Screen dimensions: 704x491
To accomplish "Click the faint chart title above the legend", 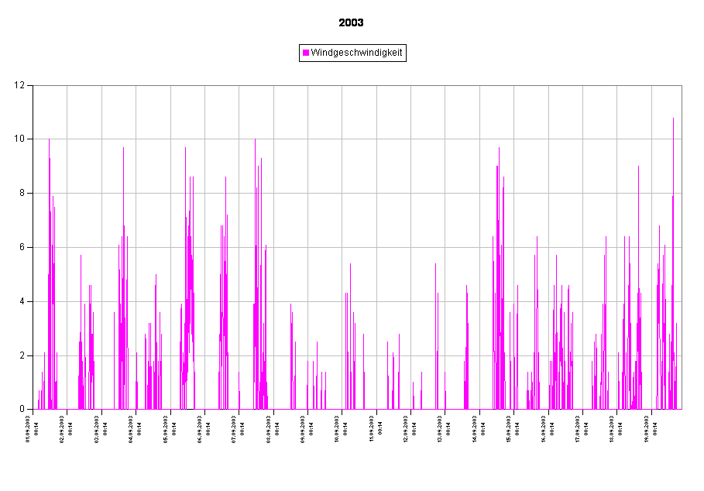I will [x=352, y=23].
